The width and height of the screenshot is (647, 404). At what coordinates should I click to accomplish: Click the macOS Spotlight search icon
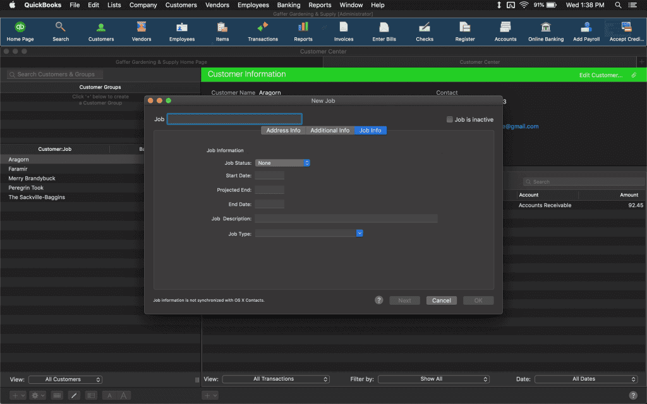(x=618, y=5)
